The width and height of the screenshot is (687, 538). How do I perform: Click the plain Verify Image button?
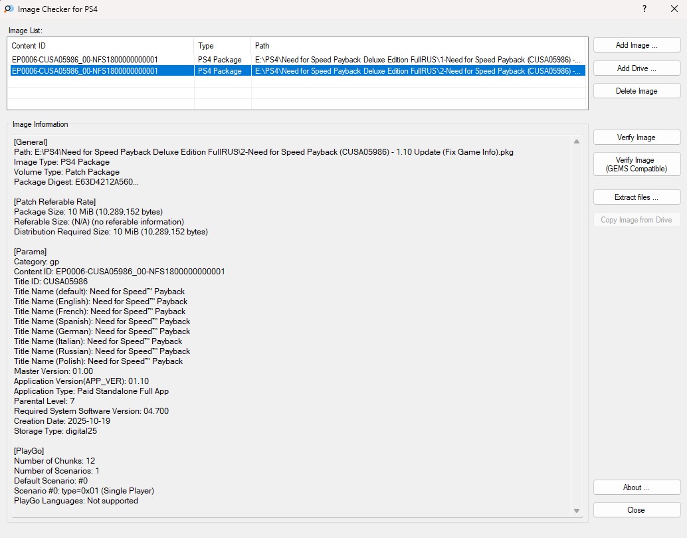coord(637,137)
